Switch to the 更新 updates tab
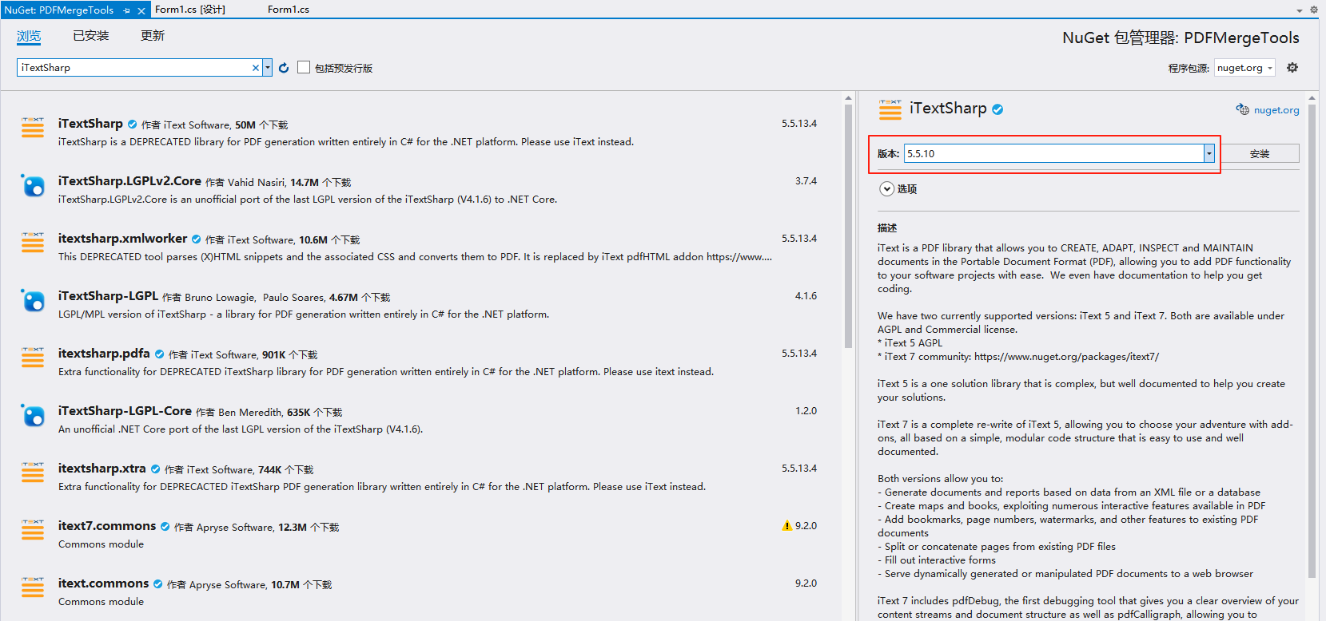 [x=153, y=36]
